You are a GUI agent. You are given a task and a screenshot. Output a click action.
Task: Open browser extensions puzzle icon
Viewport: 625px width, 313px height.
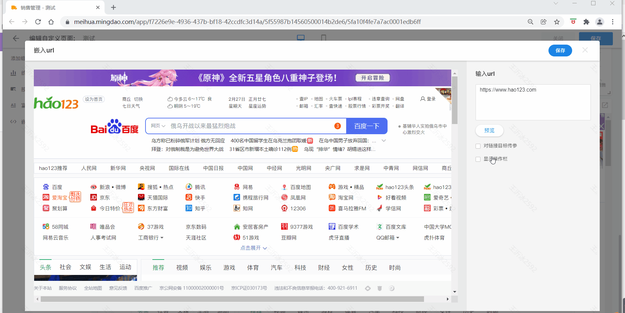click(x=586, y=22)
